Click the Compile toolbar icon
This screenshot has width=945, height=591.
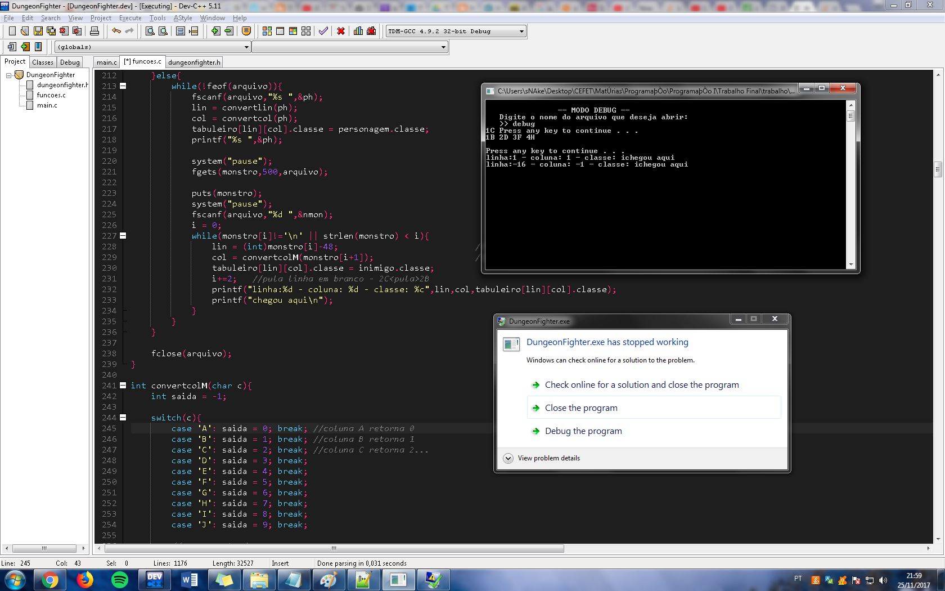(x=267, y=31)
